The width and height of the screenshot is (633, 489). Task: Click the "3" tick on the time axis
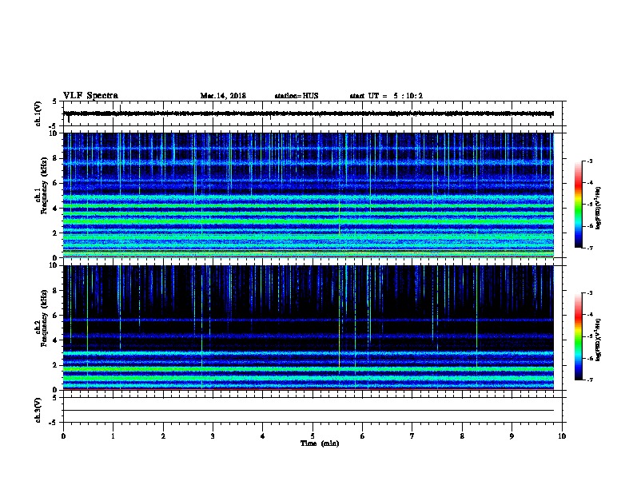[x=213, y=436]
